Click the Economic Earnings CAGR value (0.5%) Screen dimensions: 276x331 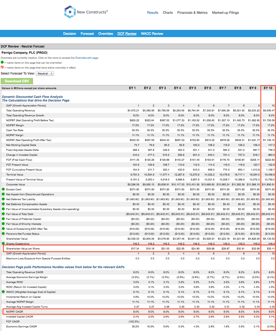point(271,327)
